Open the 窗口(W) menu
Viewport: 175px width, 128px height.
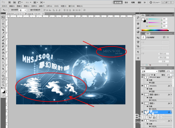(71, 6)
